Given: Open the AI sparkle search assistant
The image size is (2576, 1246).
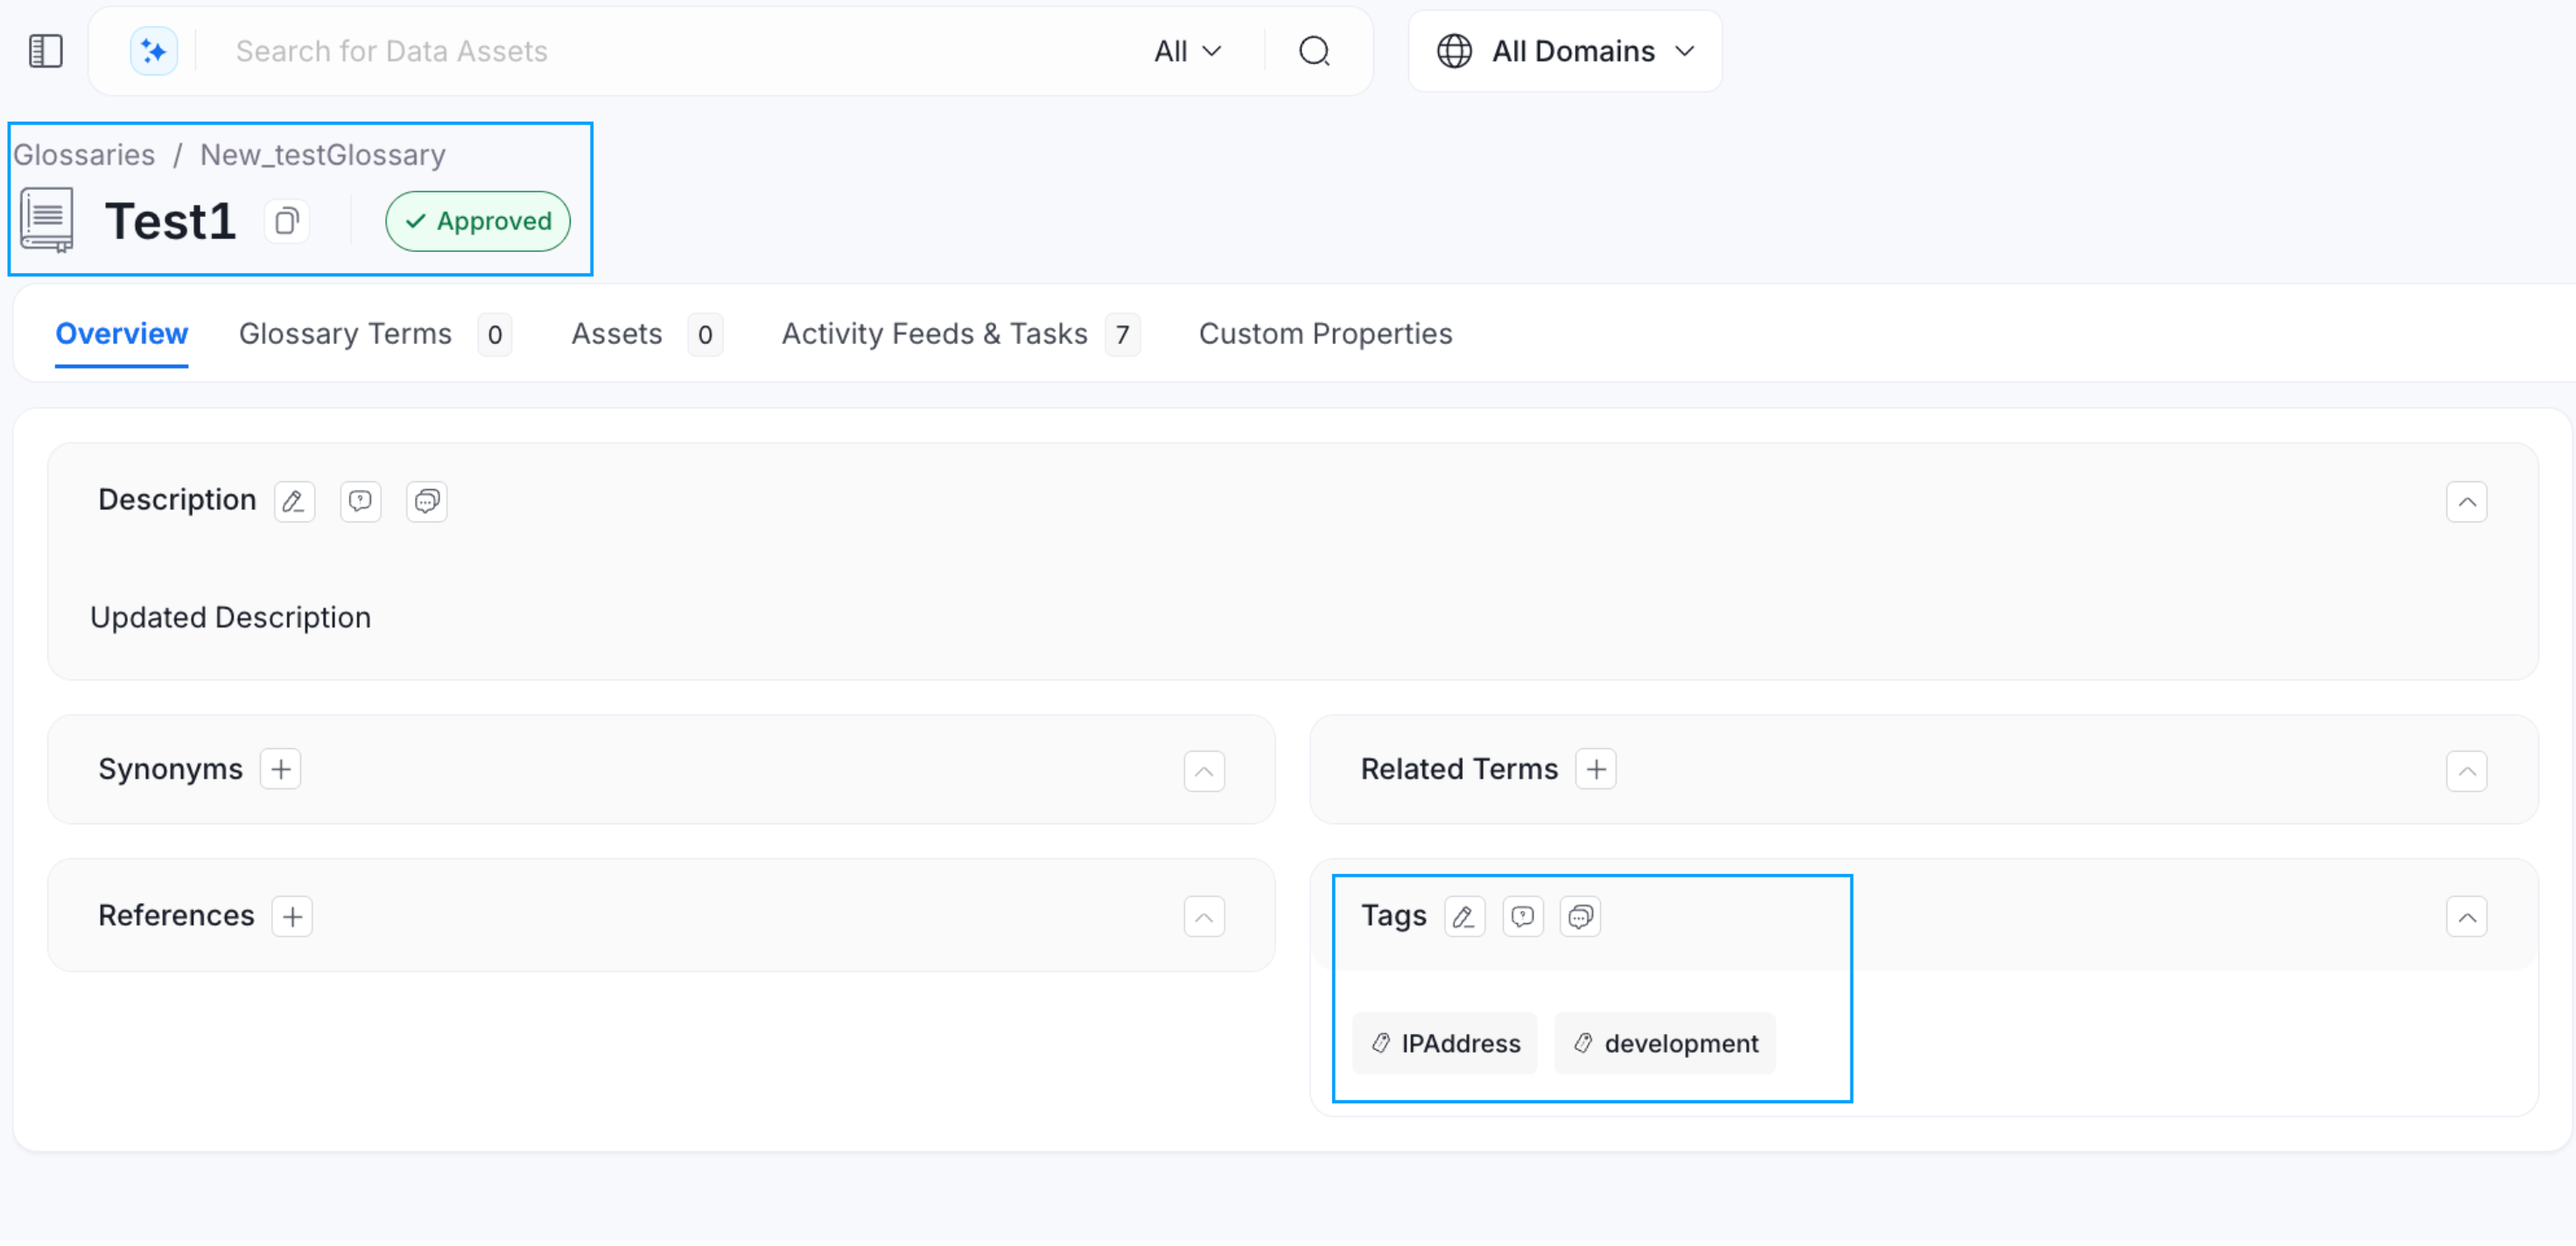Looking at the screenshot, I should [153, 50].
